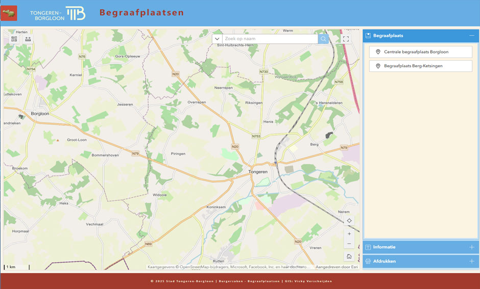Locate my position on the map
The width and height of the screenshot is (480, 289).
click(x=349, y=221)
